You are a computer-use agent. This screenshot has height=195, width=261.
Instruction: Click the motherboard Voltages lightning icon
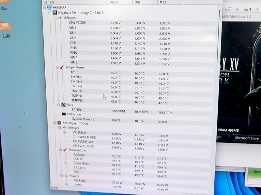[x=60, y=18]
